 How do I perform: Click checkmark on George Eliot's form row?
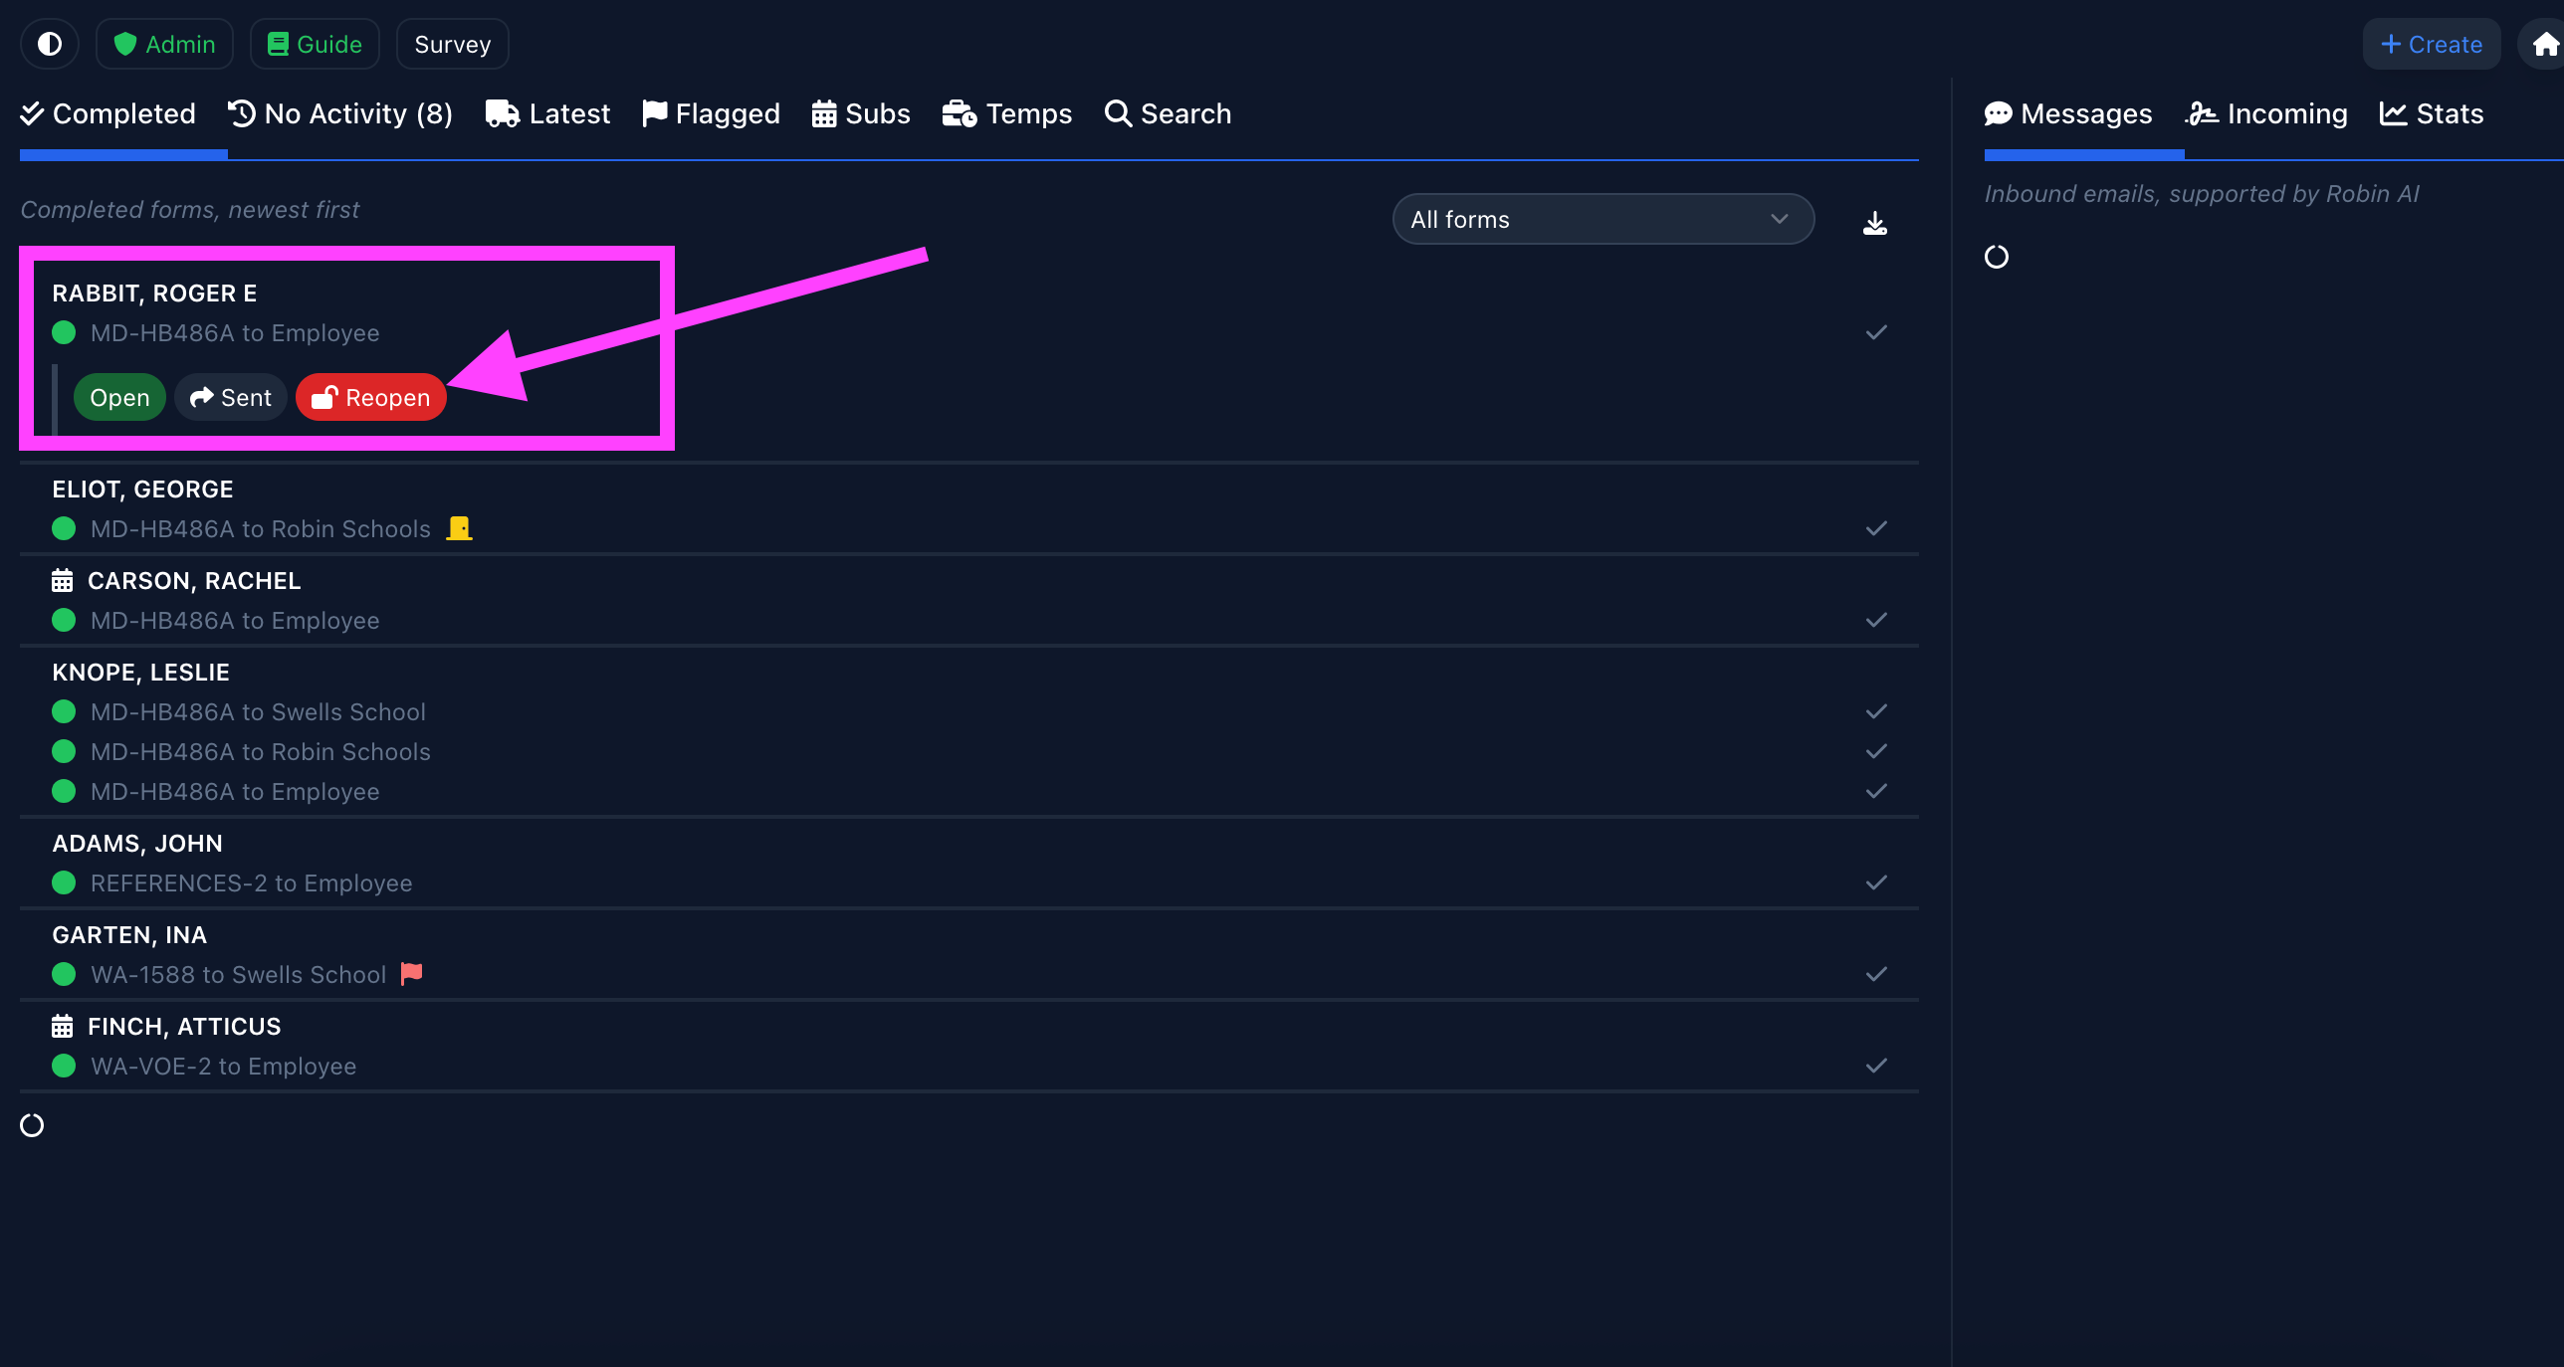pos(1875,528)
